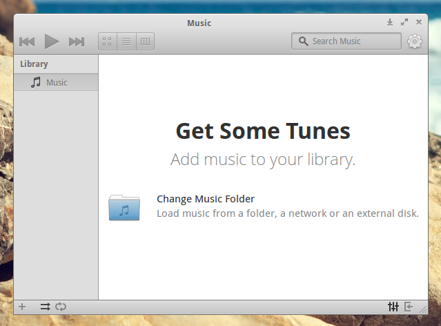Click Change Music Folder
This screenshot has height=326, width=441.
(206, 199)
